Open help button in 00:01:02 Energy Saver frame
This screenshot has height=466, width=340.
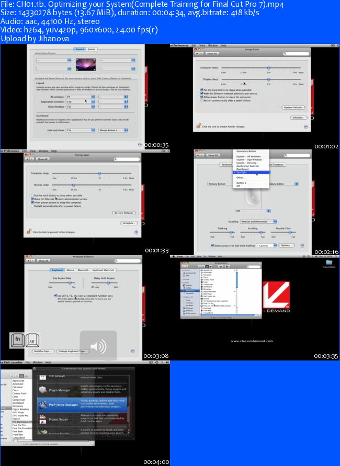click(305, 126)
